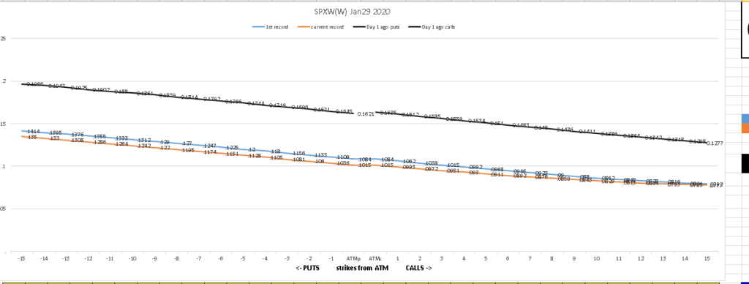Viewport: 749px width, 284px height.
Task: Click the ATMc axis label
Action: pyautogui.click(x=375, y=258)
